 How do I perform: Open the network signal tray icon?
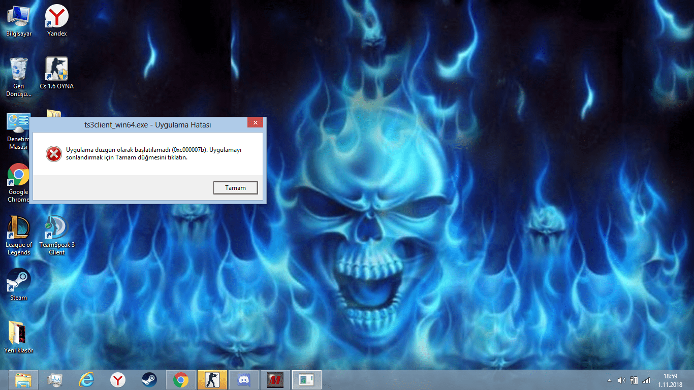646,380
